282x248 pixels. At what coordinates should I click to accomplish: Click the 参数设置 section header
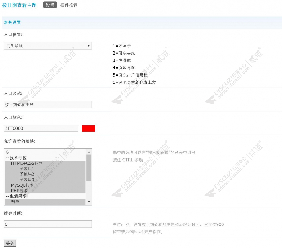click(x=12, y=23)
